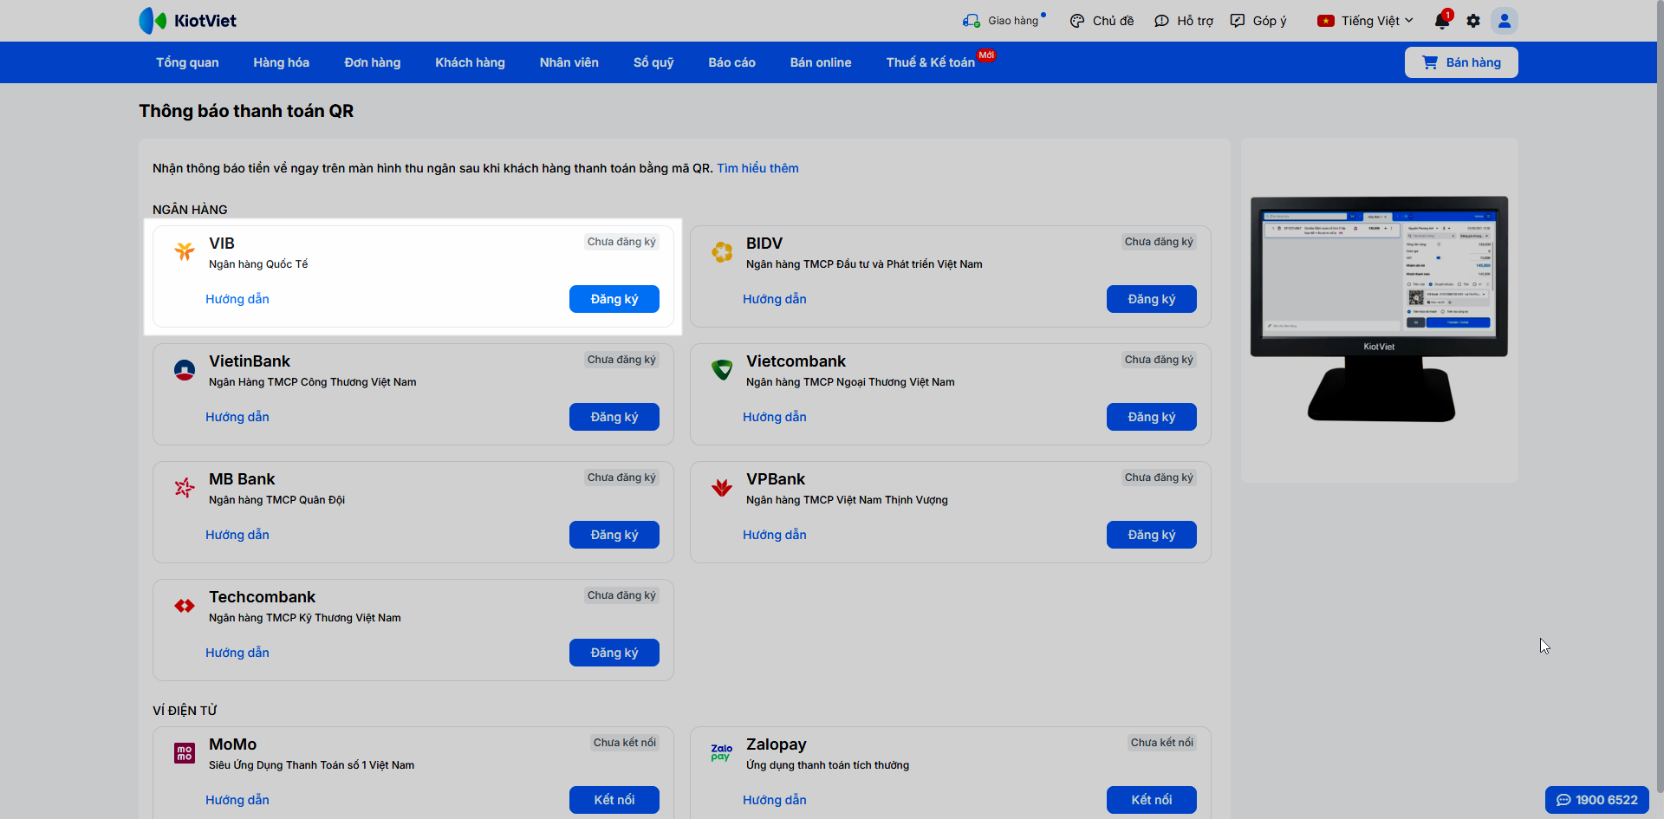Click the Techcombank bank name text
The height and width of the screenshot is (819, 1664).
[262, 597]
